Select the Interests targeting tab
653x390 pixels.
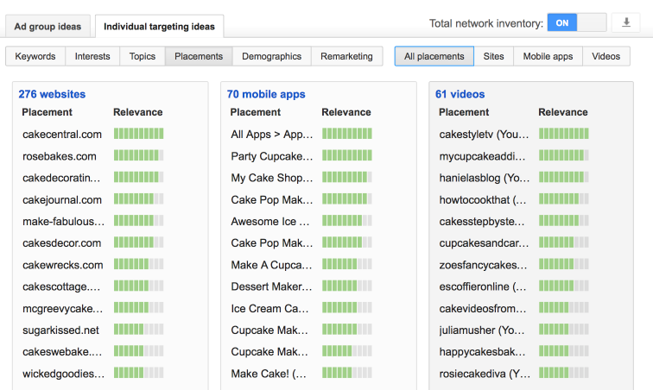(92, 56)
